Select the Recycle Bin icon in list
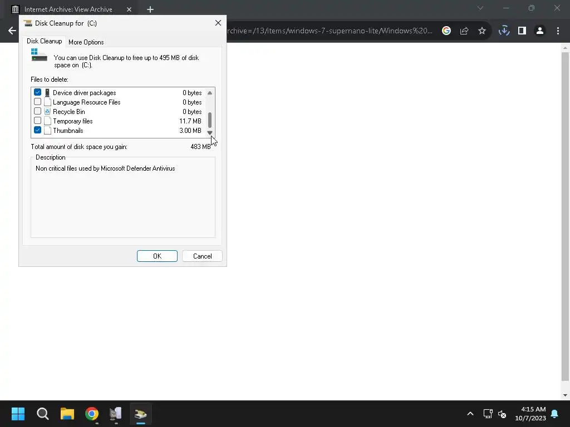This screenshot has height=427, width=570. pos(47,111)
